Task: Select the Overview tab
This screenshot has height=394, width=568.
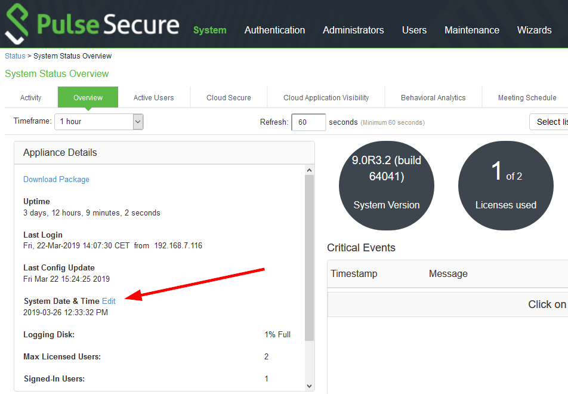Action: pos(88,97)
